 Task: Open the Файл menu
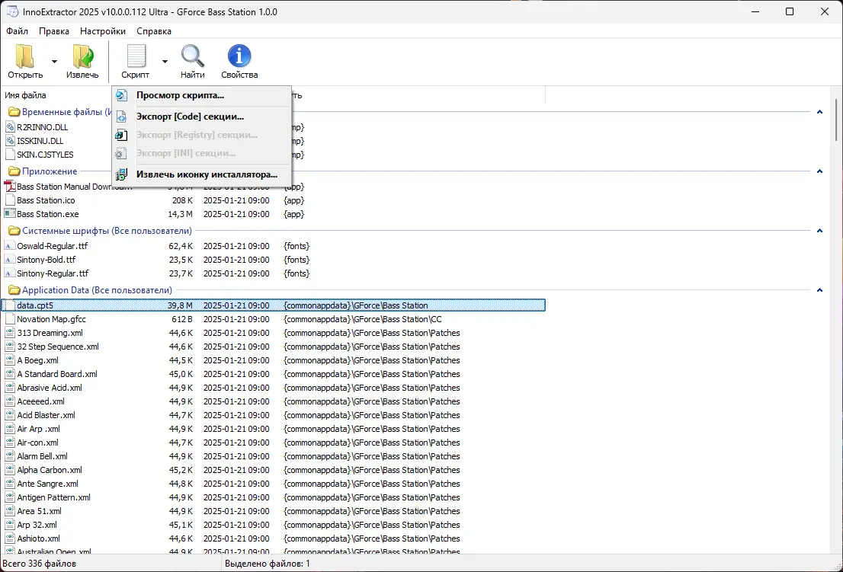pyautogui.click(x=18, y=31)
